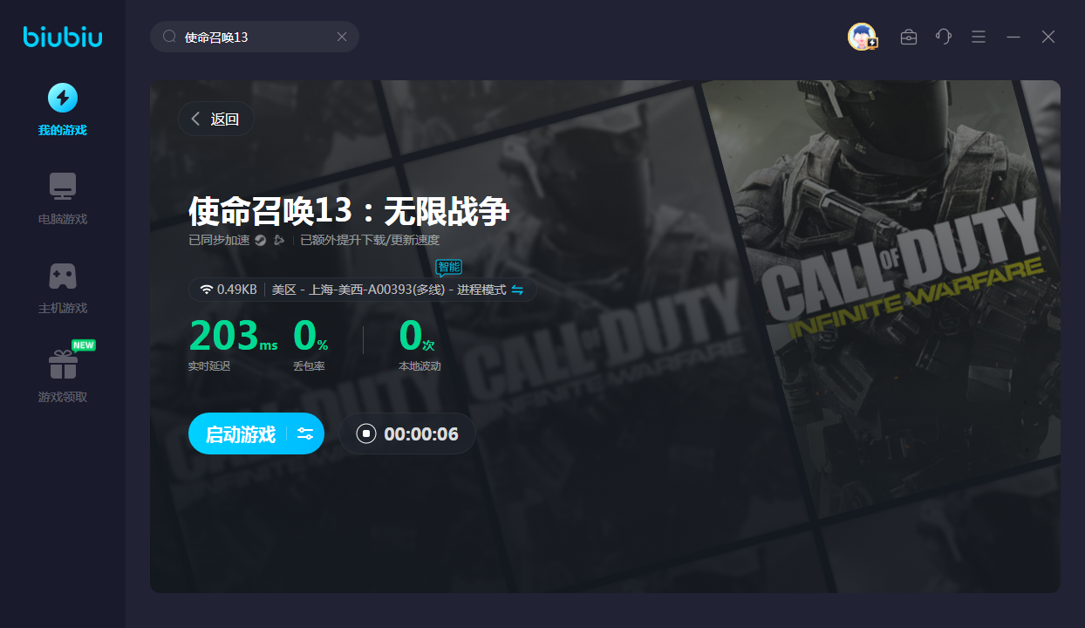Image resolution: width=1085 pixels, height=628 pixels.
Task: Open the Console Games (主机游戏) section
Action: [62, 288]
